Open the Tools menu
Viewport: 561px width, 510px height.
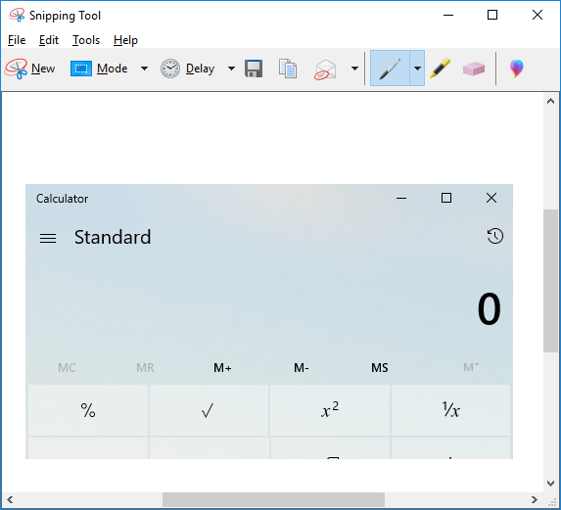[x=86, y=40]
